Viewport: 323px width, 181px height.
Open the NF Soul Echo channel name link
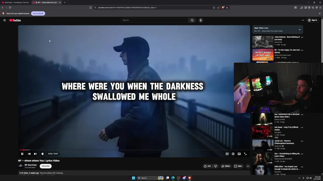coord(31,165)
